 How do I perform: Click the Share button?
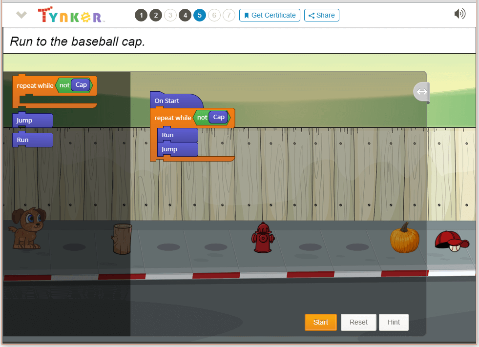pos(322,15)
